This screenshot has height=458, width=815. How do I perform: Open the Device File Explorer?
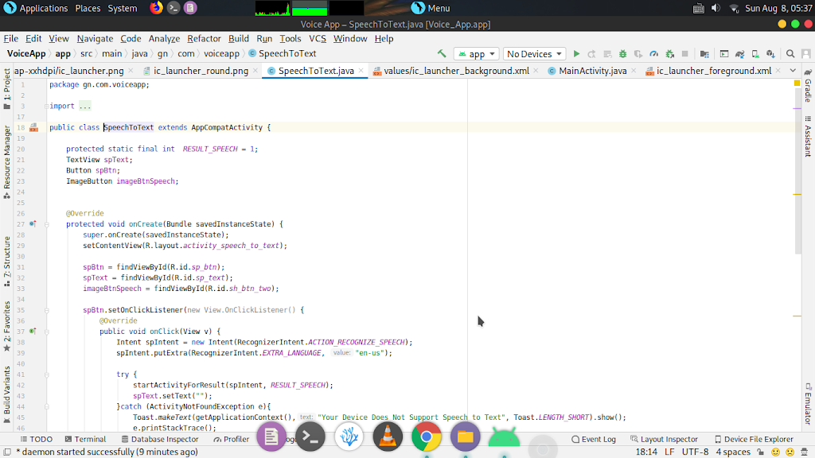point(754,439)
